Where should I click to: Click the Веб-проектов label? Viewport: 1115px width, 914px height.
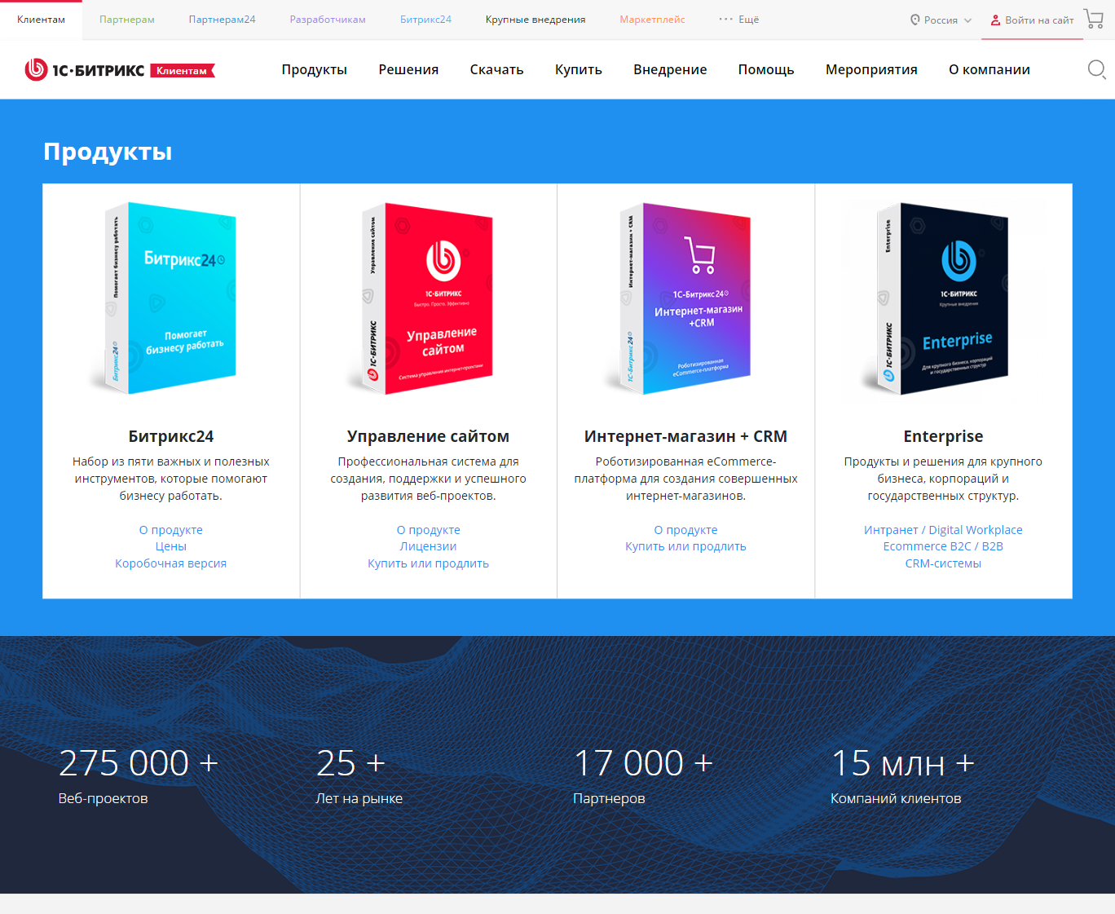[x=103, y=799]
